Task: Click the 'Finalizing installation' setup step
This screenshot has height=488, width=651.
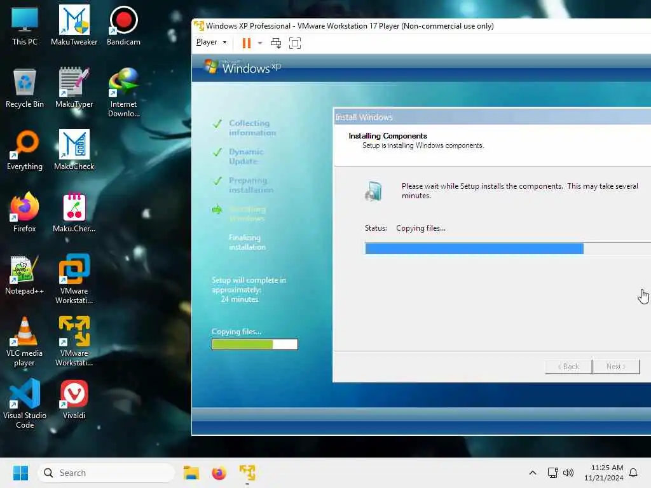Action: 247,242
